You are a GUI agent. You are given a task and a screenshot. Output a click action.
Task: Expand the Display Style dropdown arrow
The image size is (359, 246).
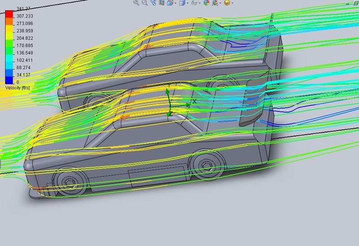point(188,3)
